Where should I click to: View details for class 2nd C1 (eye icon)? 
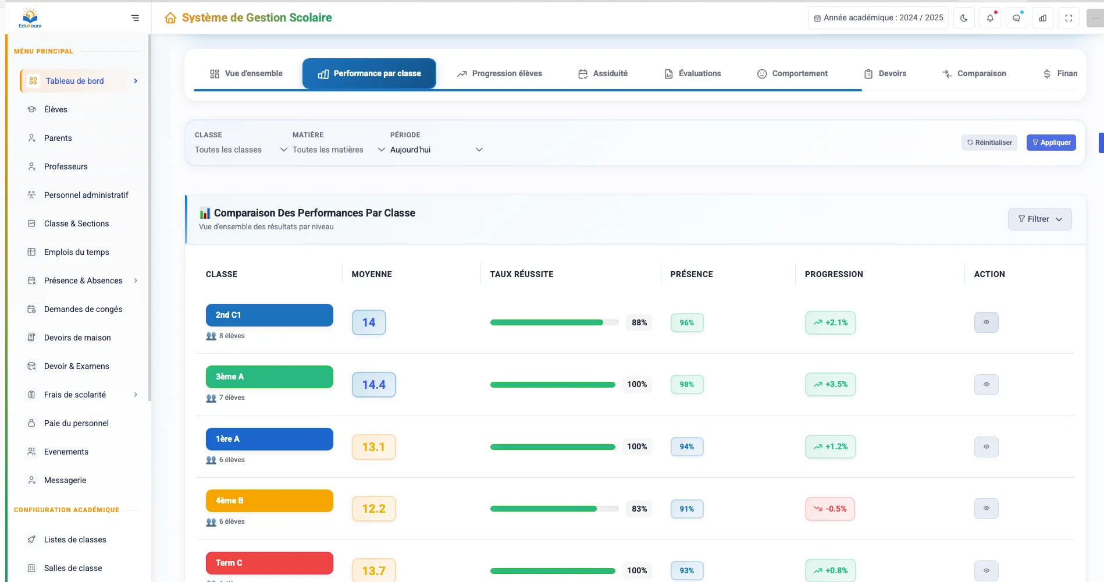coord(986,322)
